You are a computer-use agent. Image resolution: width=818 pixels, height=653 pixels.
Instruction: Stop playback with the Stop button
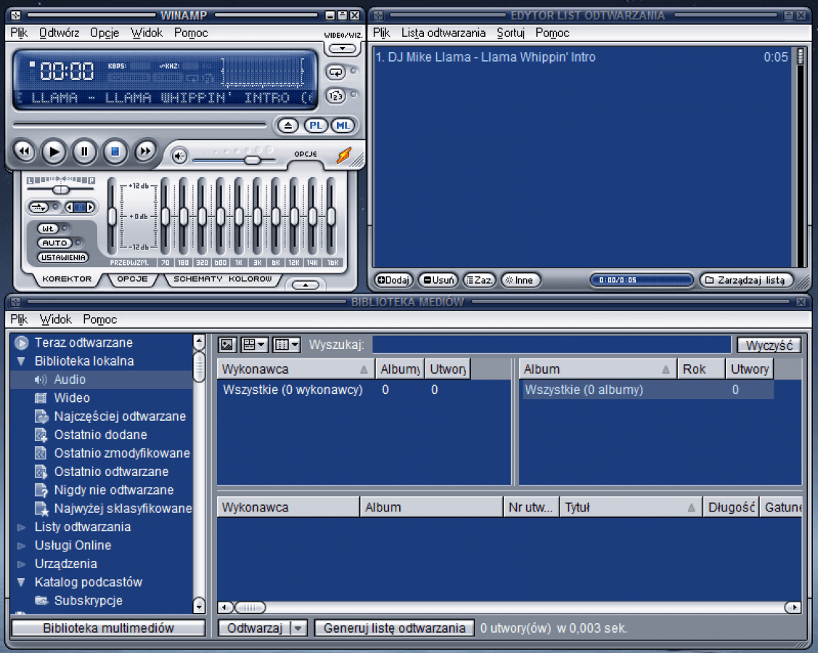pos(115,152)
